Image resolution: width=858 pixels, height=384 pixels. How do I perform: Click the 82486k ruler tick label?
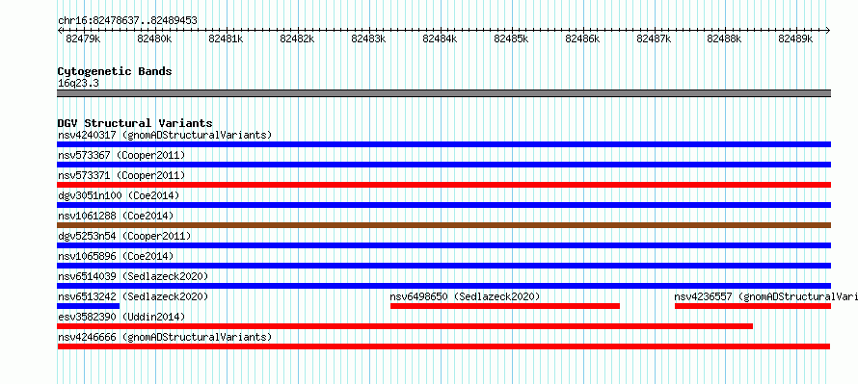pos(582,38)
